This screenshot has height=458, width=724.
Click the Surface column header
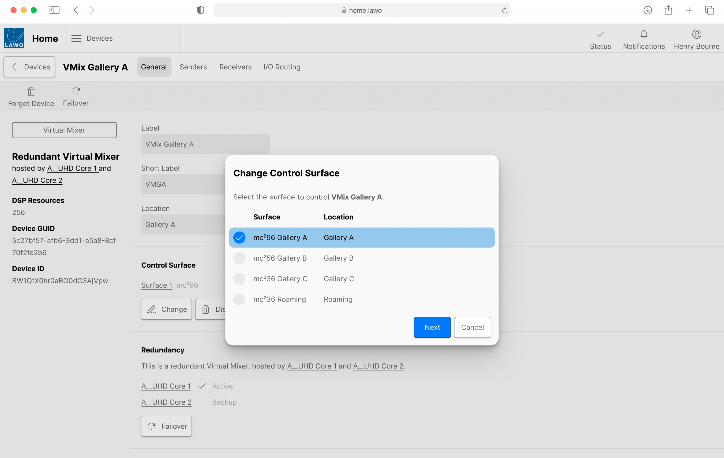pyautogui.click(x=267, y=217)
